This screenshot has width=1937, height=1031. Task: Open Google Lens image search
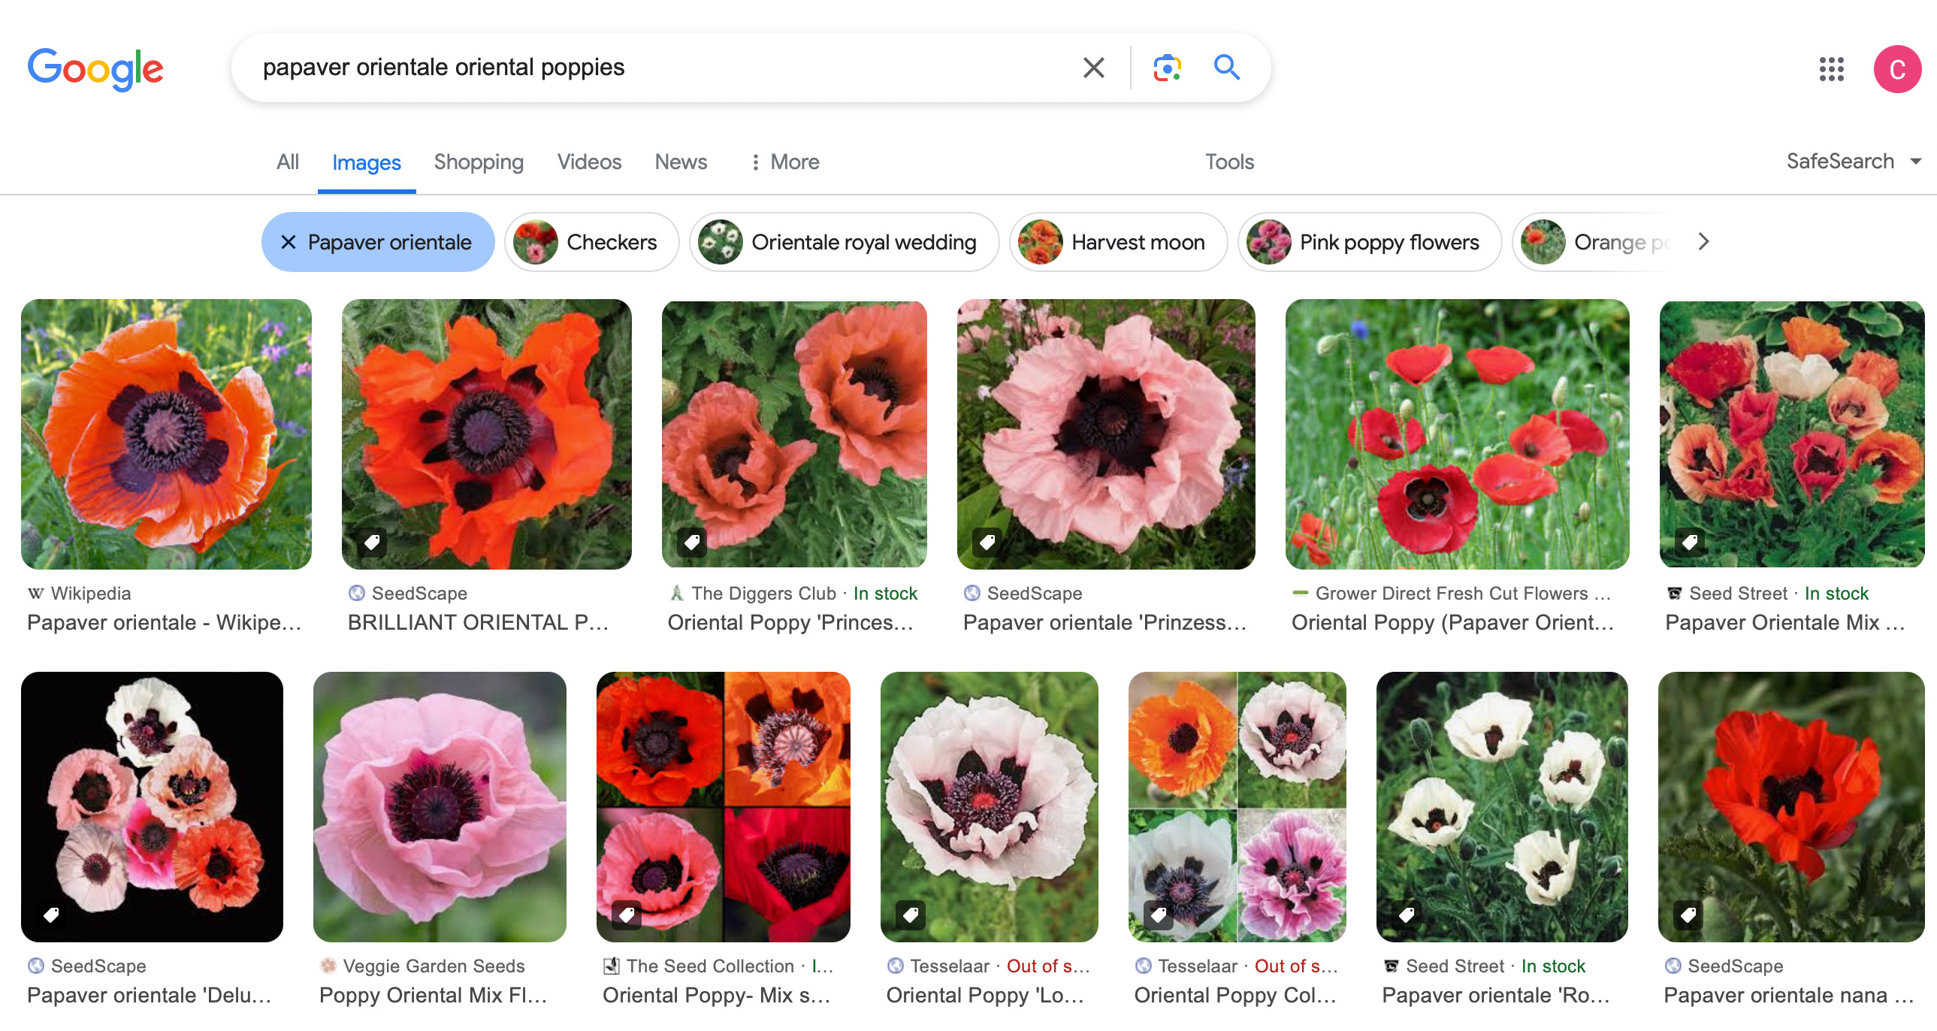1166,68
